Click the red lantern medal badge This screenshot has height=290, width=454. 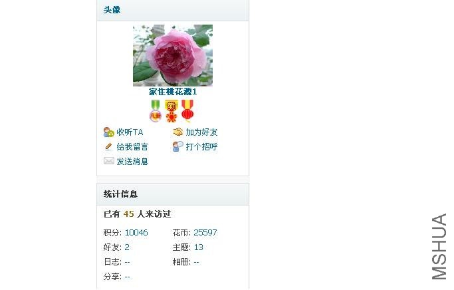[x=187, y=110]
